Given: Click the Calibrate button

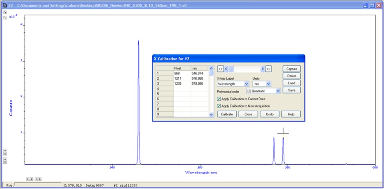Looking at the screenshot, I should coord(227,114).
